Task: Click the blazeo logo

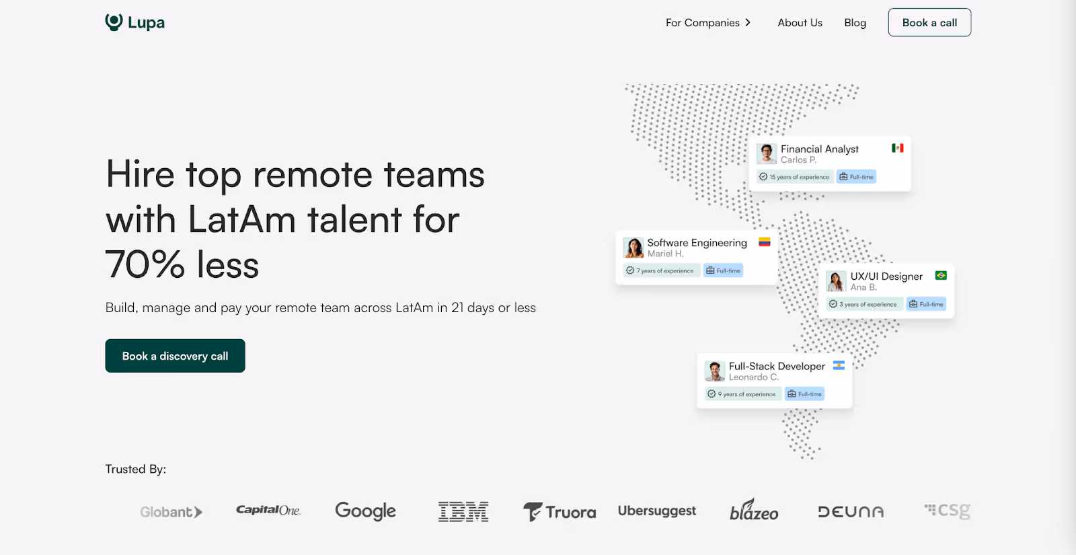Action: point(754,510)
